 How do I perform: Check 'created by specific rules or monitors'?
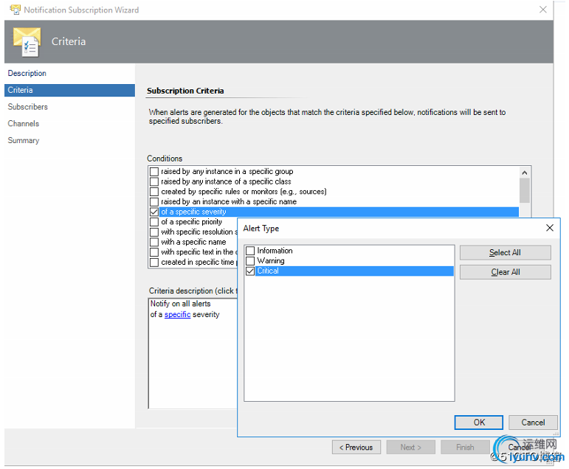[154, 192]
